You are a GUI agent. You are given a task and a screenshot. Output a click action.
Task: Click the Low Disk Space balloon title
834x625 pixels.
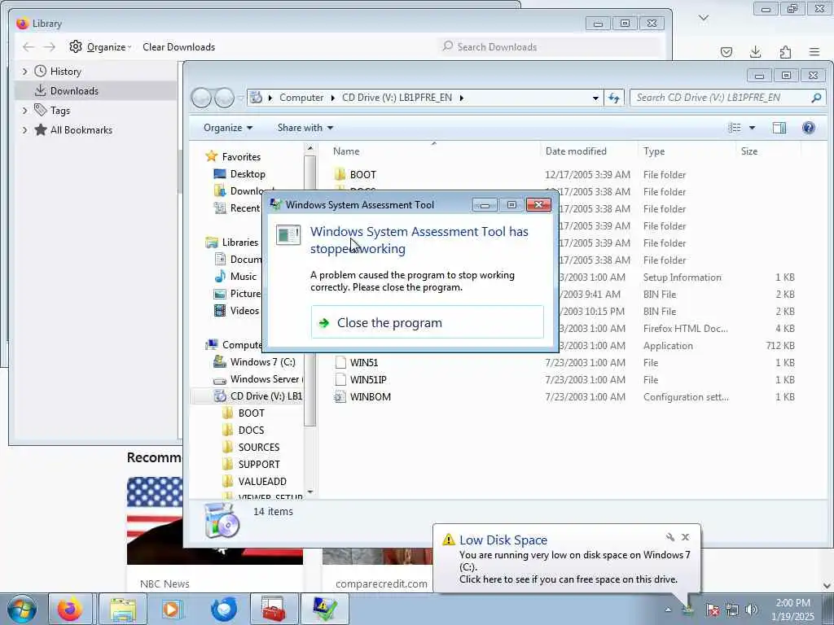coord(503,540)
